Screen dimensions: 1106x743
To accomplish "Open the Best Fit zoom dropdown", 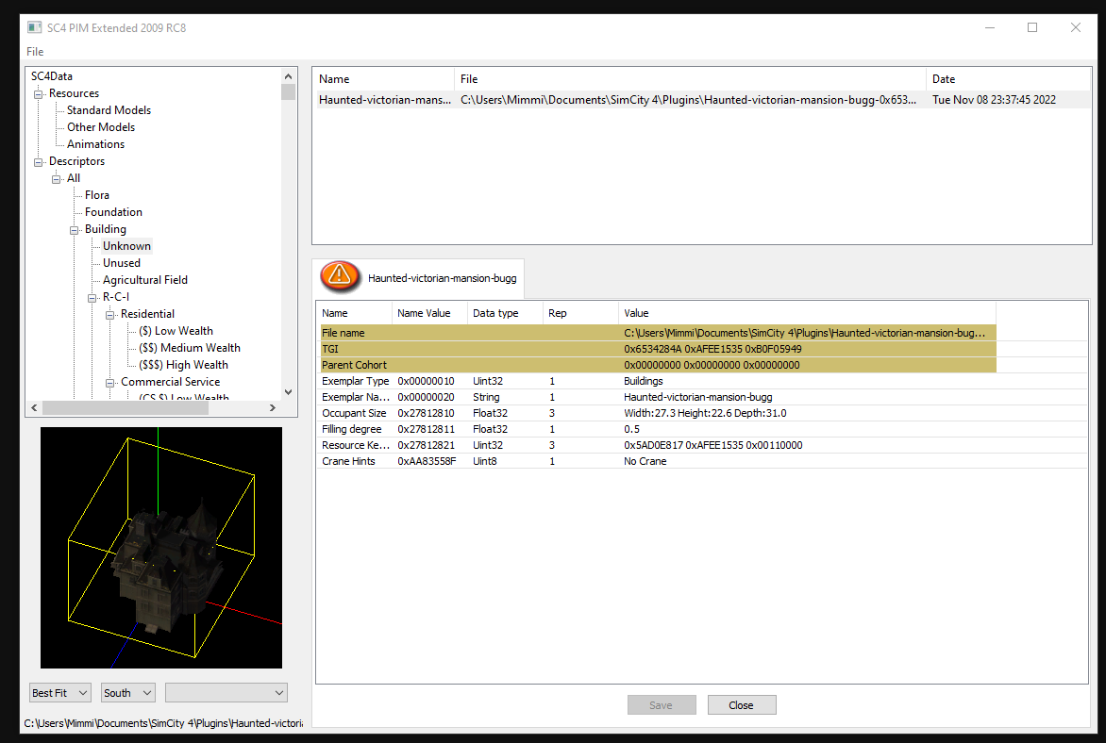I will point(60,693).
